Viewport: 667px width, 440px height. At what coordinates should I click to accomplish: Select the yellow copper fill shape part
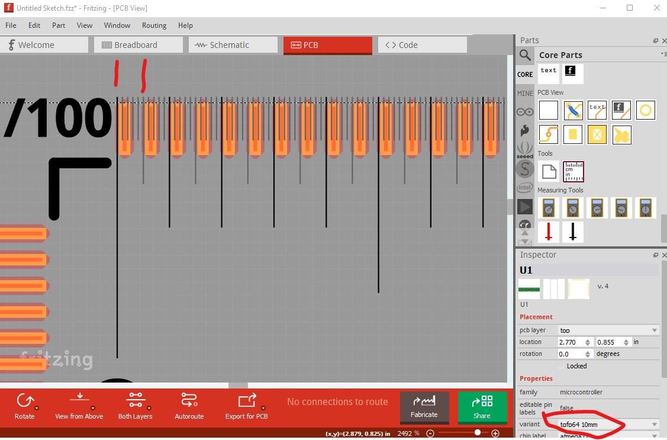pos(621,134)
